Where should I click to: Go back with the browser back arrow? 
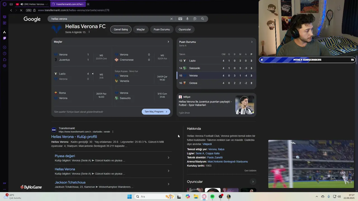tap(11, 10)
